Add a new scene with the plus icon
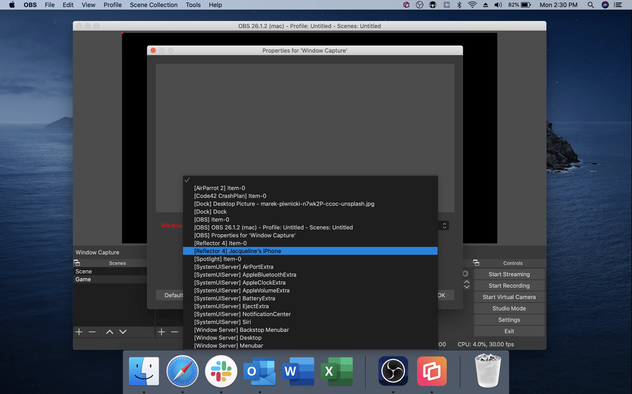The image size is (632, 394). pyautogui.click(x=79, y=332)
